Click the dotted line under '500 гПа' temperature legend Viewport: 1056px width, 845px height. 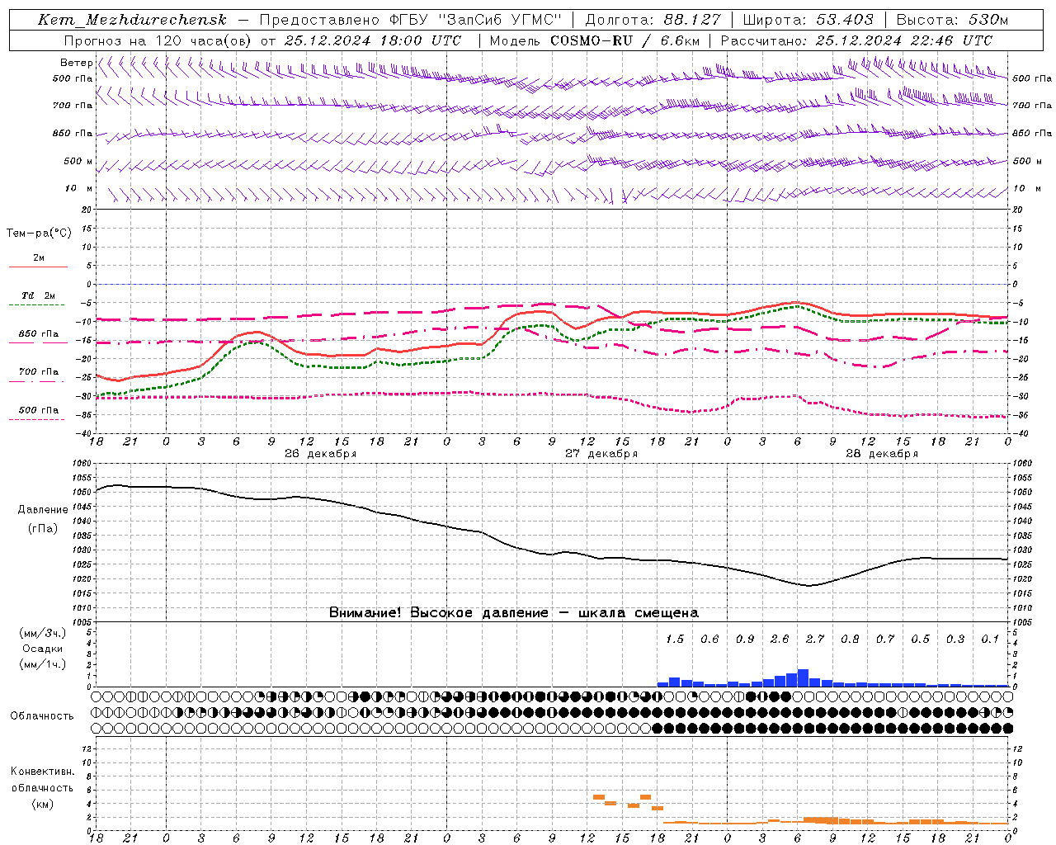coord(37,419)
